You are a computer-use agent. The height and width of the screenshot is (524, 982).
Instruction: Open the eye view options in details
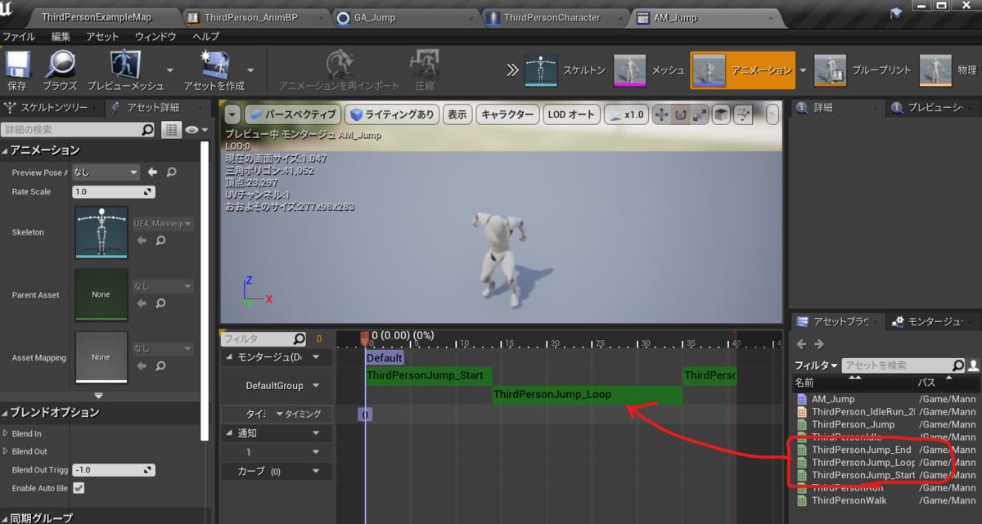[195, 130]
